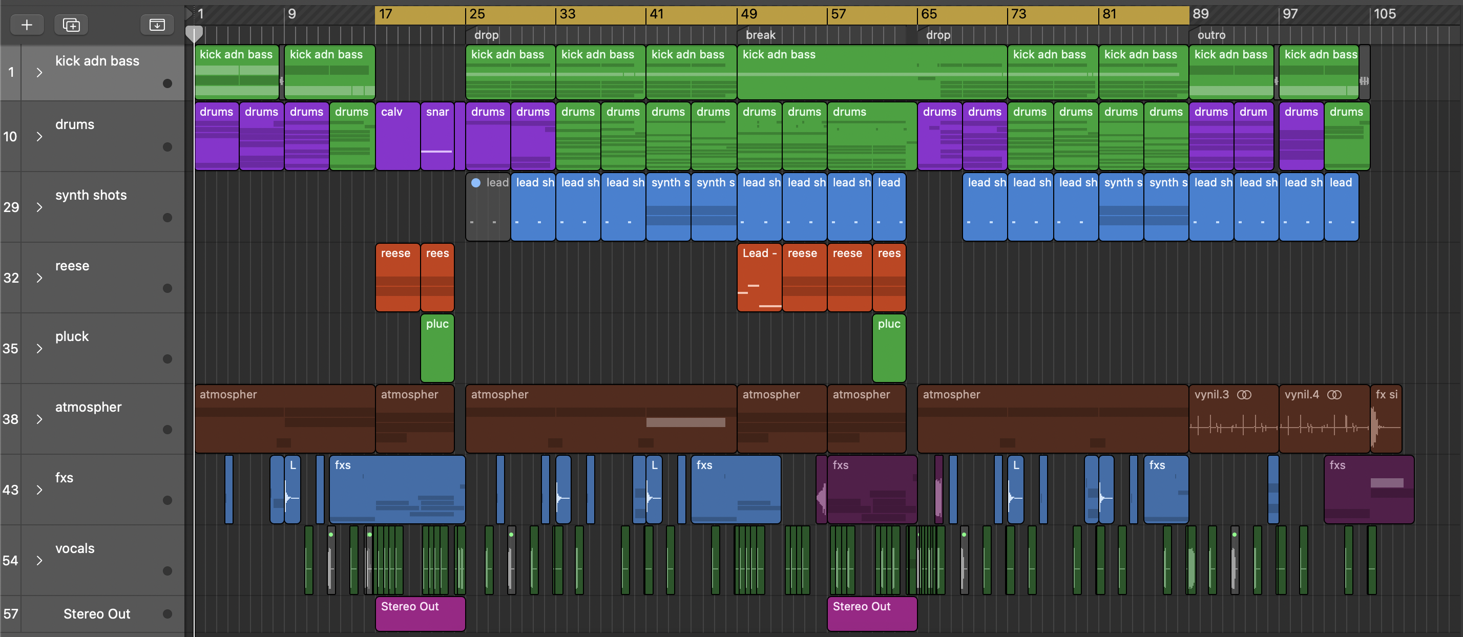Screen dimensions: 1463x637
Task: Select the fx si audio waveform region
Action: click(x=1386, y=419)
